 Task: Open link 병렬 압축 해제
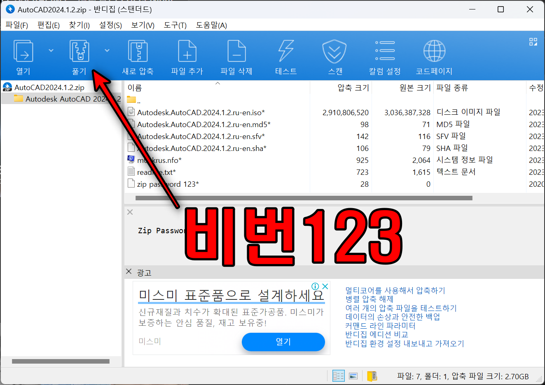click(x=369, y=299)
